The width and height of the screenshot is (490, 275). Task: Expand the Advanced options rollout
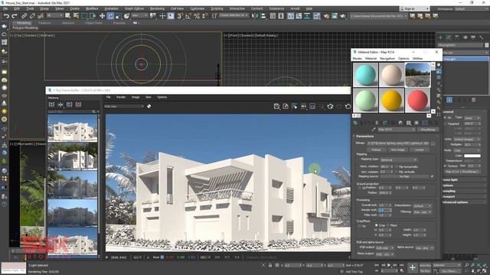pyautogui.click(x=455, y=202)
